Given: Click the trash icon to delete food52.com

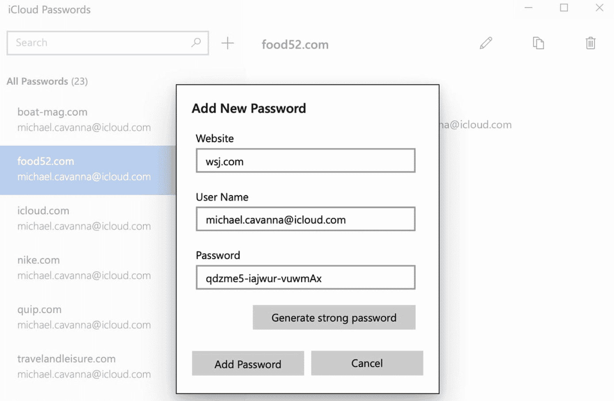Looking at the screenshot, I should click(x=591, y=43).
